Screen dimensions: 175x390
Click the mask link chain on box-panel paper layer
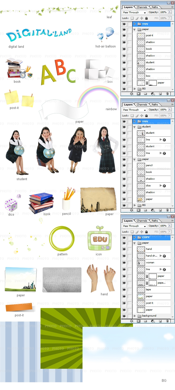coord(147,83)
